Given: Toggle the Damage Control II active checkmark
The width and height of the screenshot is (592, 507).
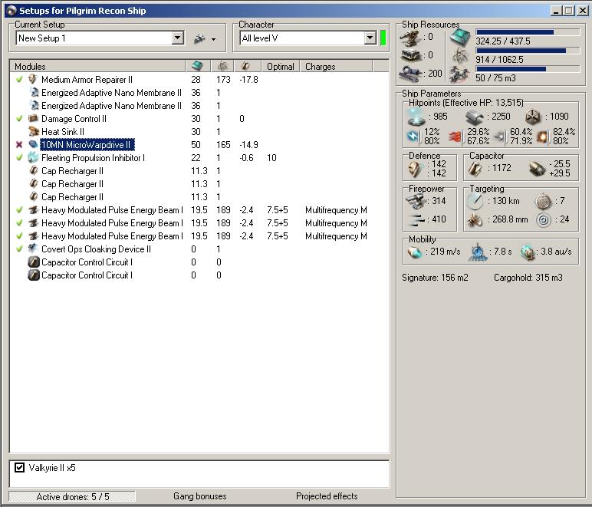Looking at the screenshot, I should 19,119.
